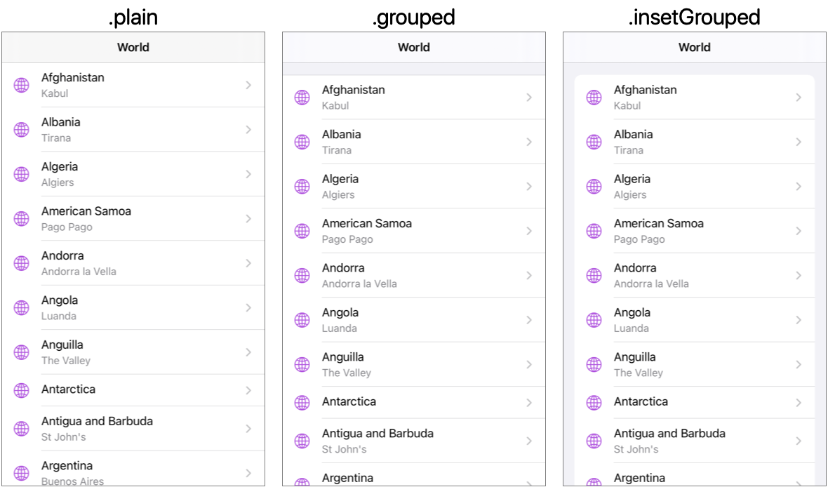
Task: Click chevron on Anguilla row in grouped list
Action: [x=529, y=364]
